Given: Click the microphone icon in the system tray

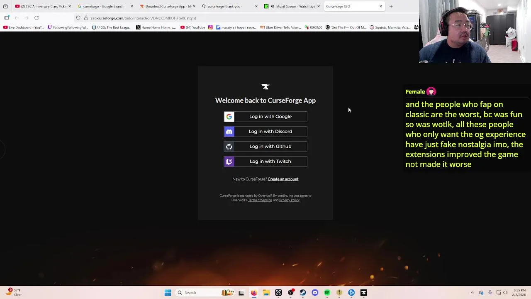Looking at the screenshot, I should [x=490, y=293].
